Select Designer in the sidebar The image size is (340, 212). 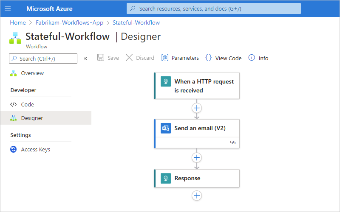32,118
